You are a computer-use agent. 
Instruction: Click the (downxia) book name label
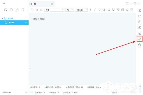(x=6, y=93)
